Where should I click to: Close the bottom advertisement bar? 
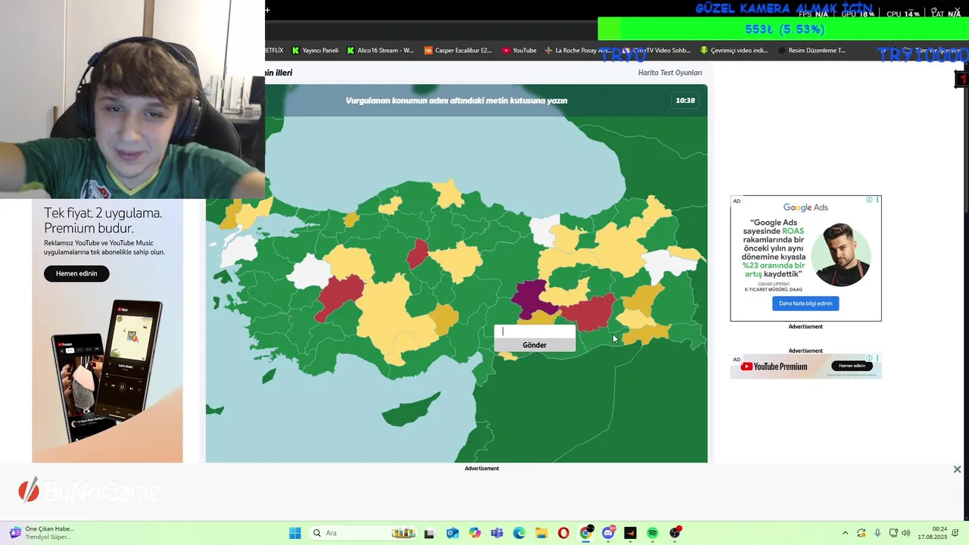[957, 469]
